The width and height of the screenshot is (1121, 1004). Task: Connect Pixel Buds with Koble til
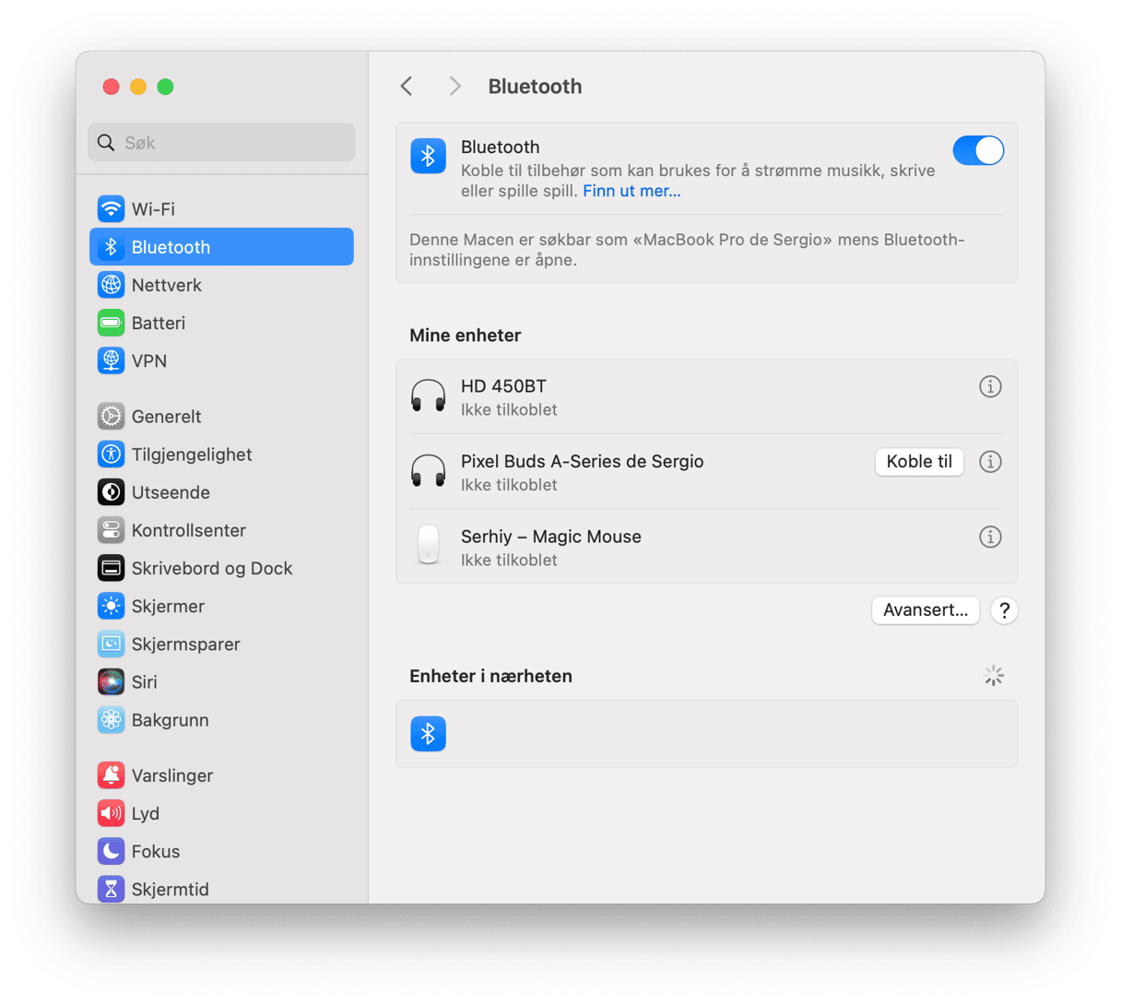click(x=918, y=462)
